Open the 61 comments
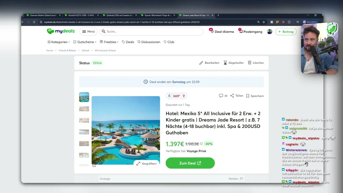The width and height of the screenshot is (343, 193). [x=223, y=96]
